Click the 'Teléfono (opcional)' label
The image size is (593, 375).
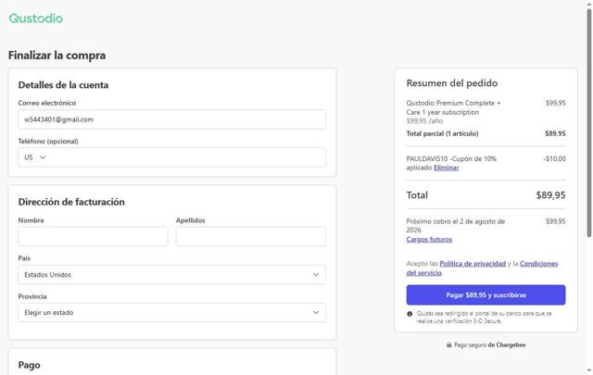(x=48, y=142)
